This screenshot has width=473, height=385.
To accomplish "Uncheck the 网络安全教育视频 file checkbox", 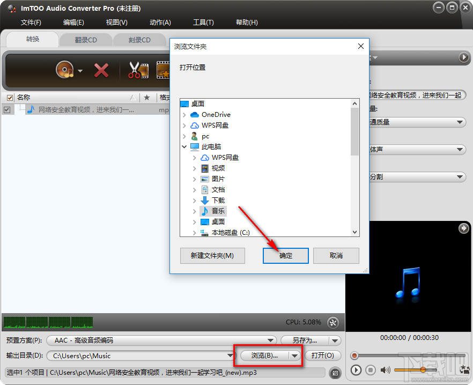I will pos(8,109).
